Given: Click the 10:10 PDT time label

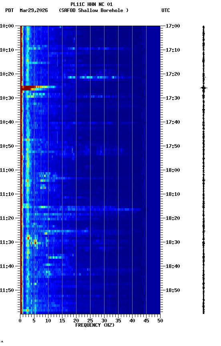Looking at the screenshot, I should click(x=7, y=50).
